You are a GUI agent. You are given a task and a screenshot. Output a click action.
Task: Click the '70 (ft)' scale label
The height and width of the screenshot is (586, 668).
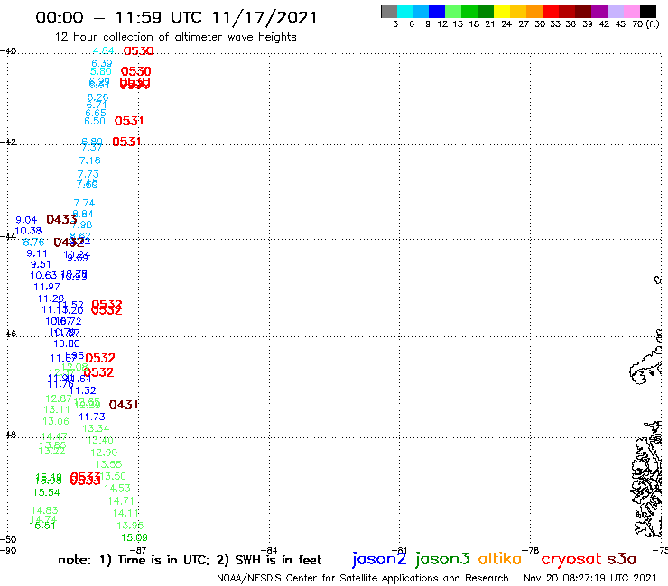645,24
